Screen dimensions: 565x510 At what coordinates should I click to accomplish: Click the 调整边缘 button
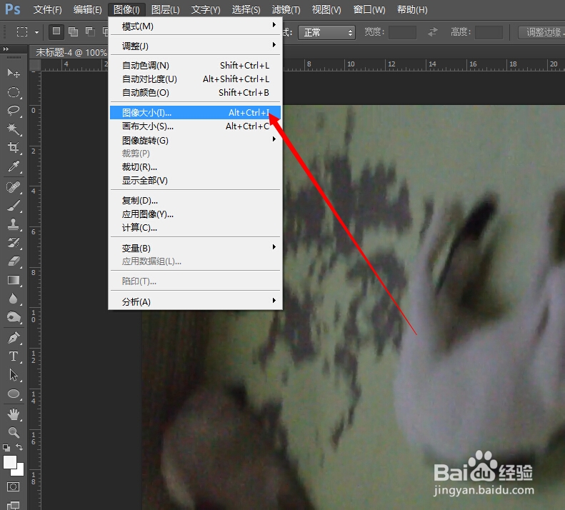point(541,32)
